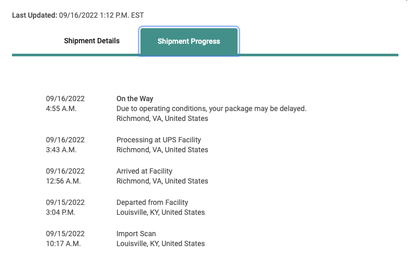Click Louisville location under Departed from Facility
The height and width of the screenshot is (256, 412).
coord(160,212)
